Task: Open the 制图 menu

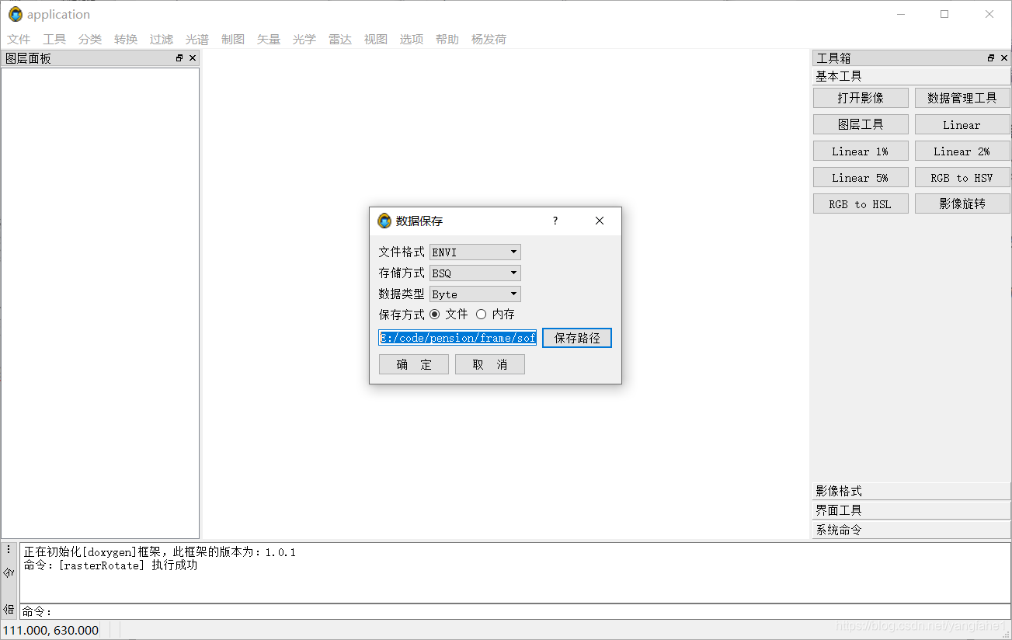Action: point(233,40)
